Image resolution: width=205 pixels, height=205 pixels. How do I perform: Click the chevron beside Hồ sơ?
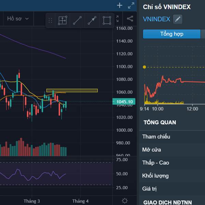tap(27, 19)
